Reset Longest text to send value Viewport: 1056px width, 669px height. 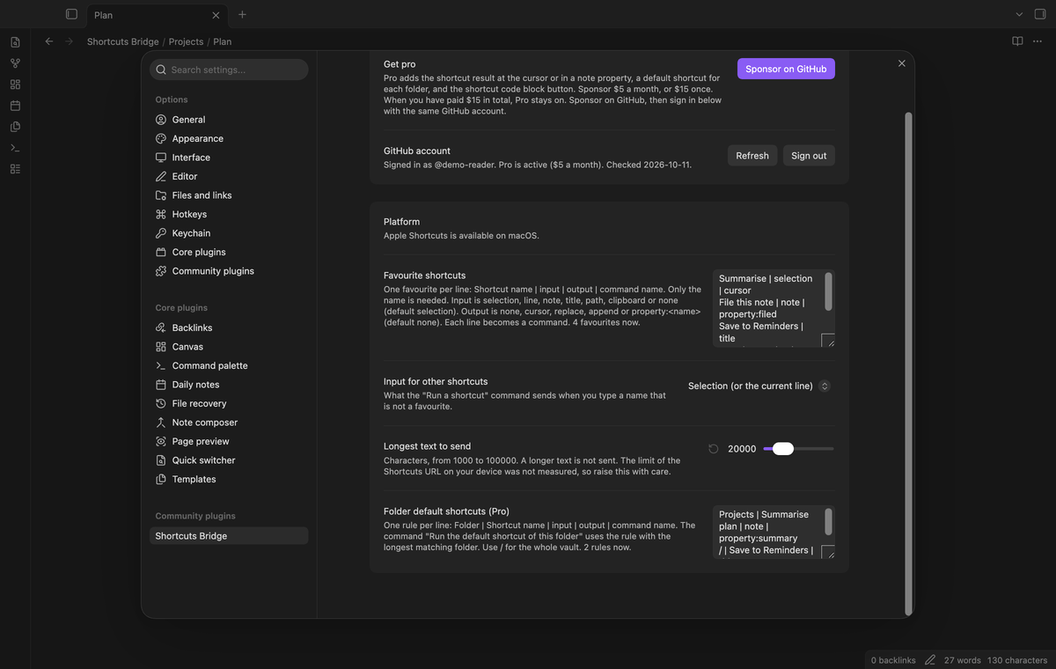tap(714, 449)
